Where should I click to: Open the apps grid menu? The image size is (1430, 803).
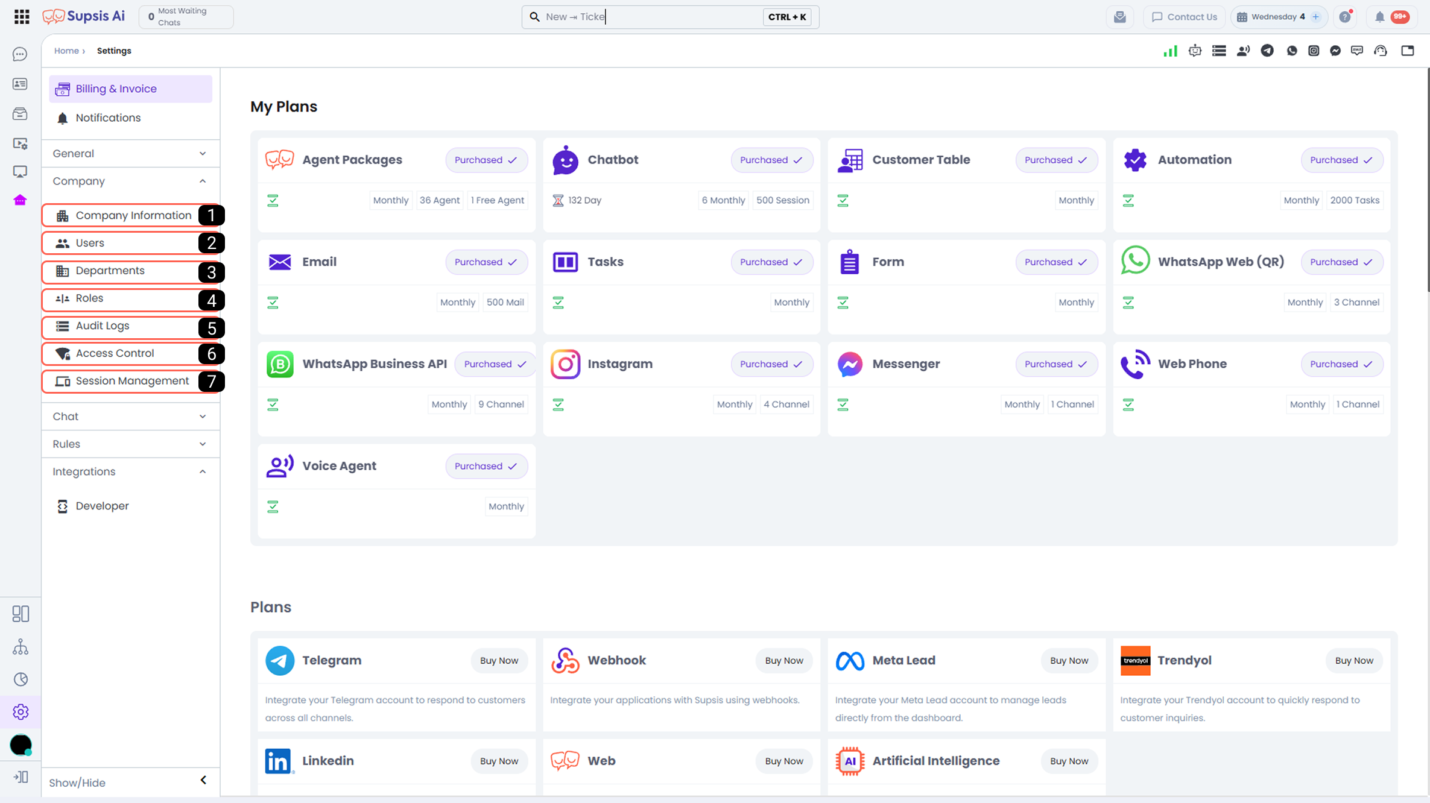(22, 17)
